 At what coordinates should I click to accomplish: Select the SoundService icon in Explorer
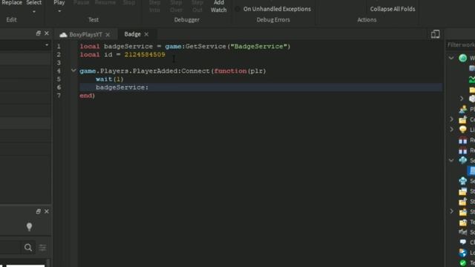tap(463, 232)
